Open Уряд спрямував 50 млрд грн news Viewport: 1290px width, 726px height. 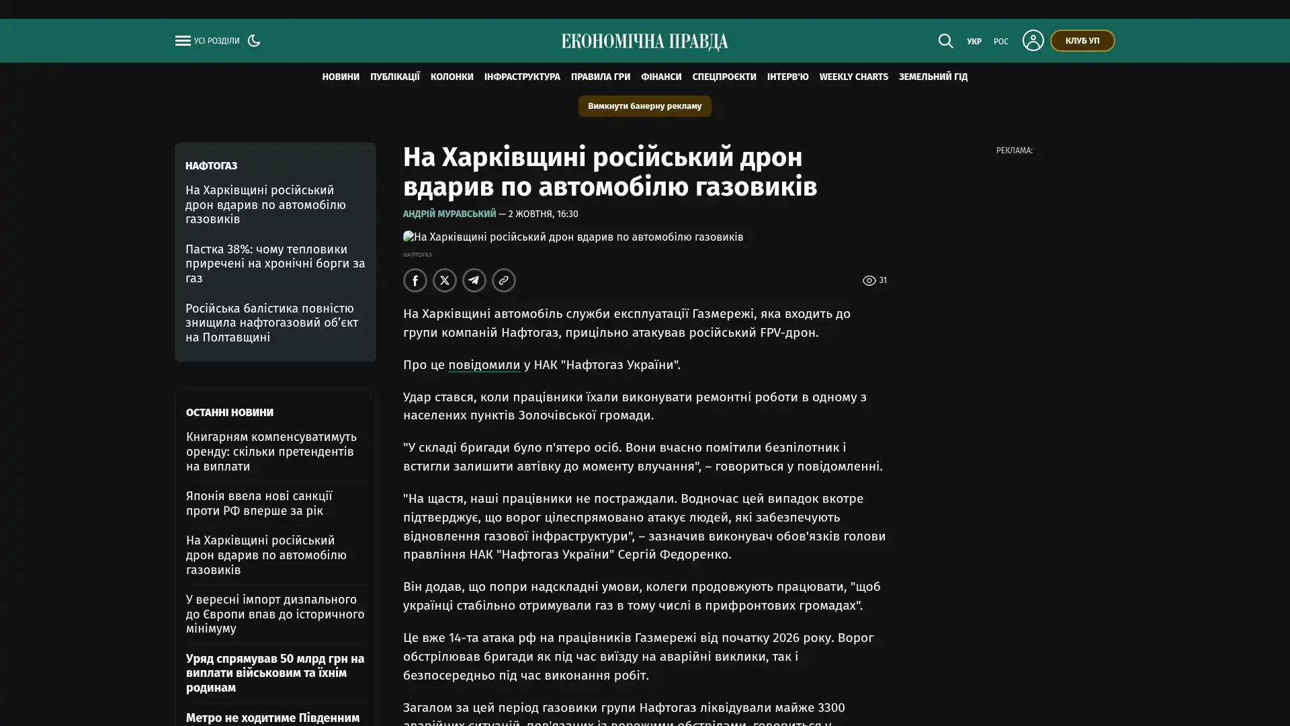(275, 673)
